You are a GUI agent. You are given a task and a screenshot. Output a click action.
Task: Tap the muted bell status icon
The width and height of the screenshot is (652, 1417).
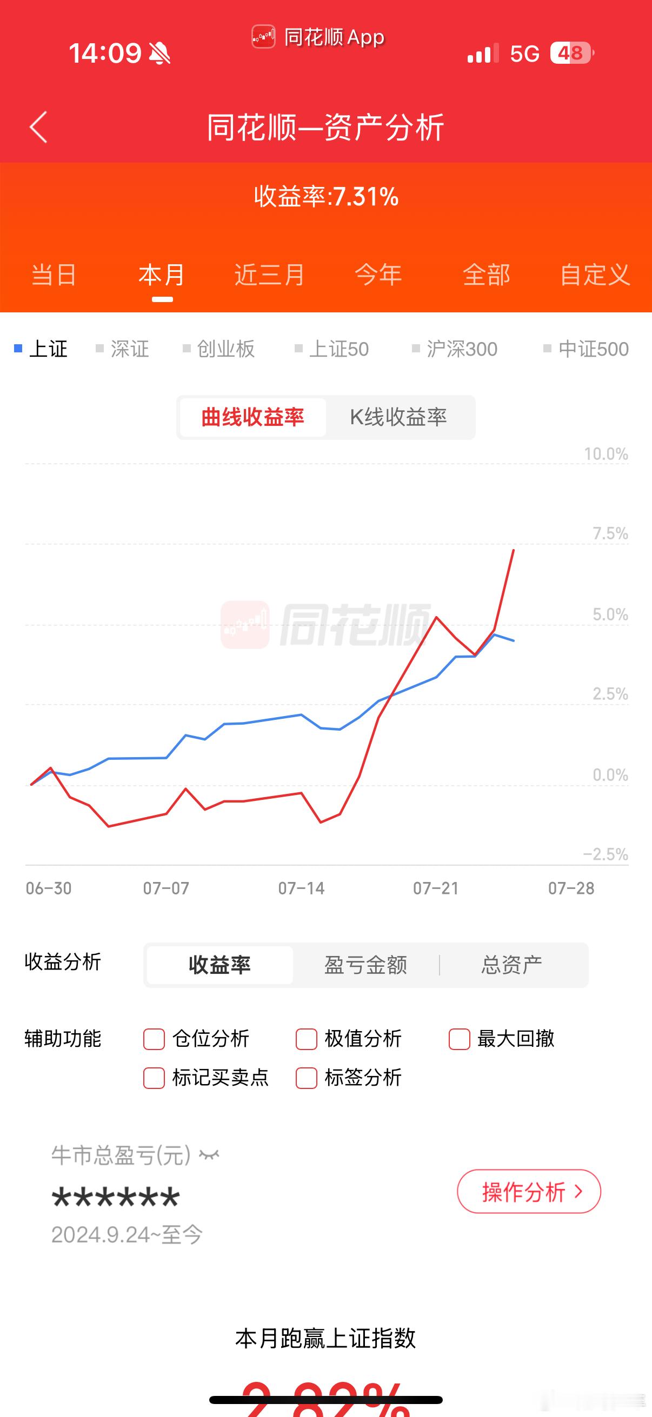click(159, 54)
